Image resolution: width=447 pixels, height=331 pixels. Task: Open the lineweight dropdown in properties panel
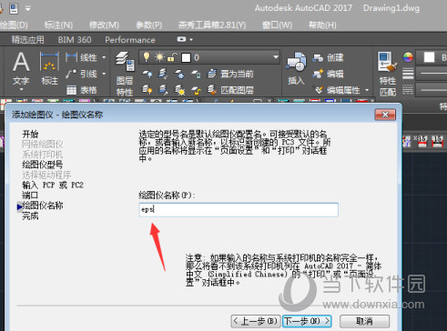tap(432, 74)
